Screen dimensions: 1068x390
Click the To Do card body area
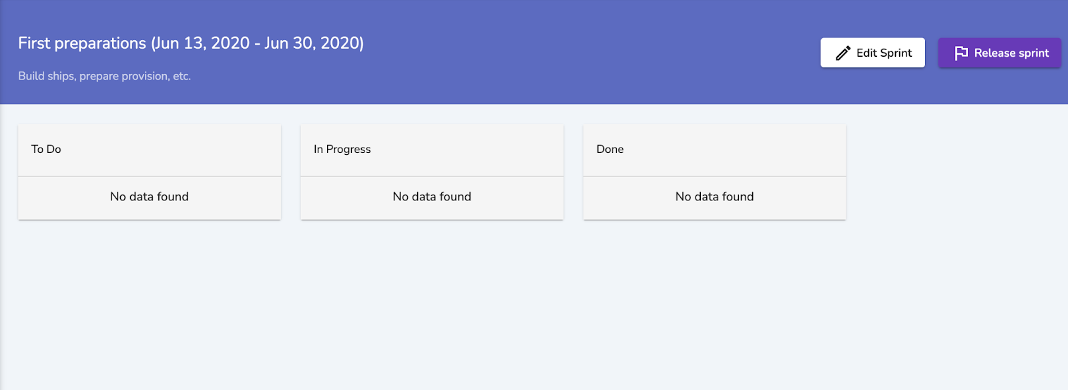[x=150, y=198]
